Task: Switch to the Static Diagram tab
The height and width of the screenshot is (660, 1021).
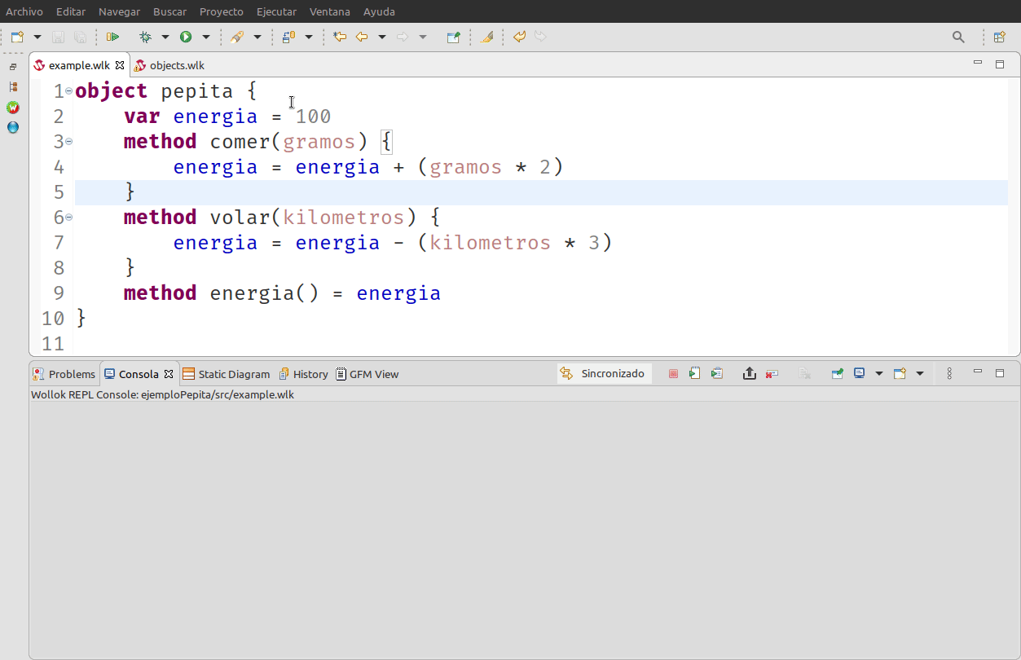Action: pyautogui.click(x=233, y=374)
